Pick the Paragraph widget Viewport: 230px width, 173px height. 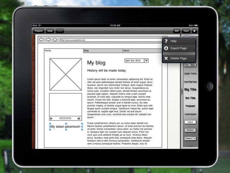click(190, 106)
